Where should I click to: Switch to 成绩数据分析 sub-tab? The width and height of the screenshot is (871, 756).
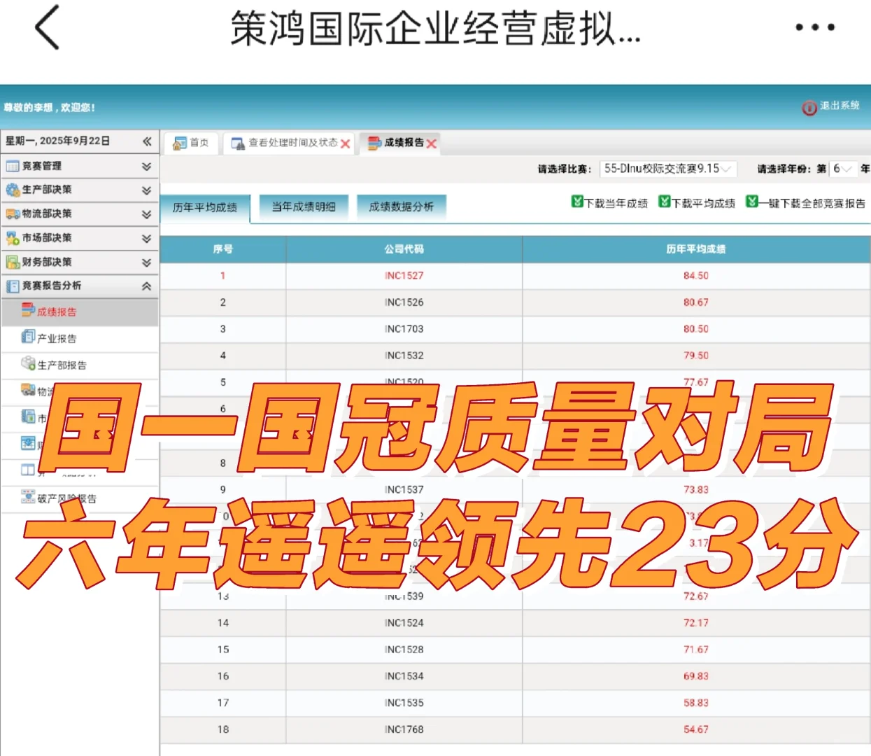point(402,206)
